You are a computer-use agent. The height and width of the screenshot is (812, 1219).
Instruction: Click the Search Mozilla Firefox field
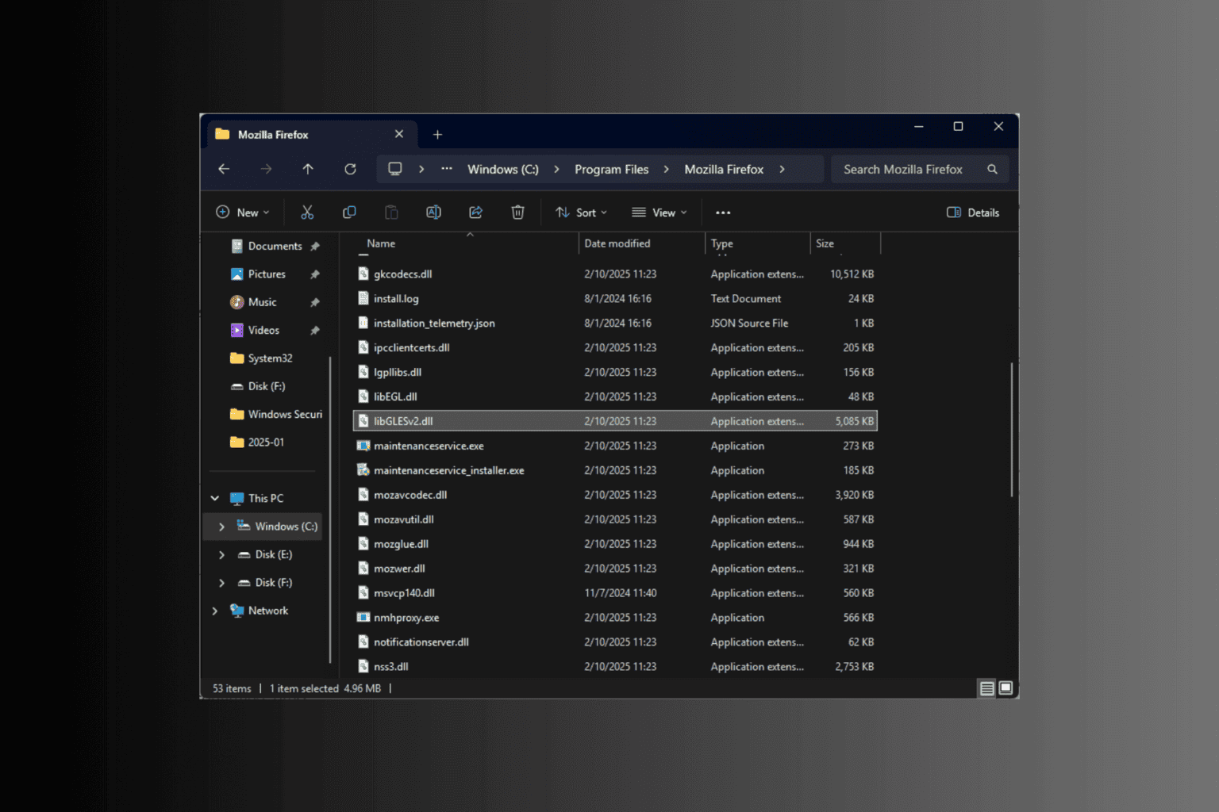click(x=919, y=169)
